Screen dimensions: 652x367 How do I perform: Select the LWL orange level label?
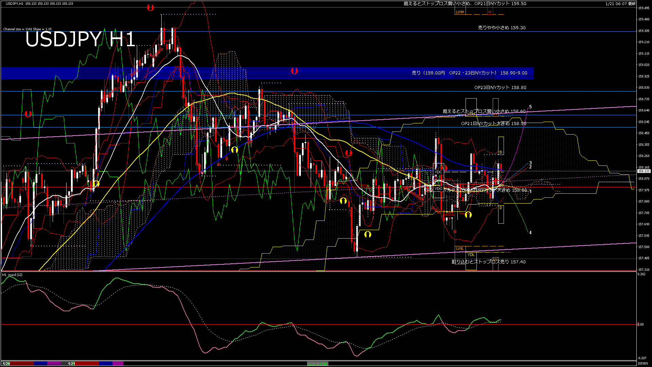point(460,248)
